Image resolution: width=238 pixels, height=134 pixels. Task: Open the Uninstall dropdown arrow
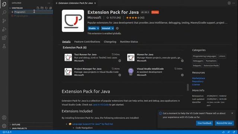coord(113,28)
